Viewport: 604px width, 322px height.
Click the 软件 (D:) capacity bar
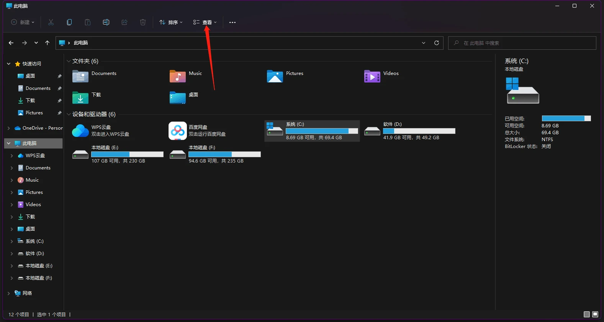[x=419, y=131]
